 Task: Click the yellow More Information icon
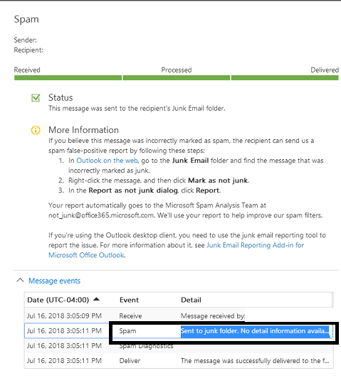click(x=36, y=130)
